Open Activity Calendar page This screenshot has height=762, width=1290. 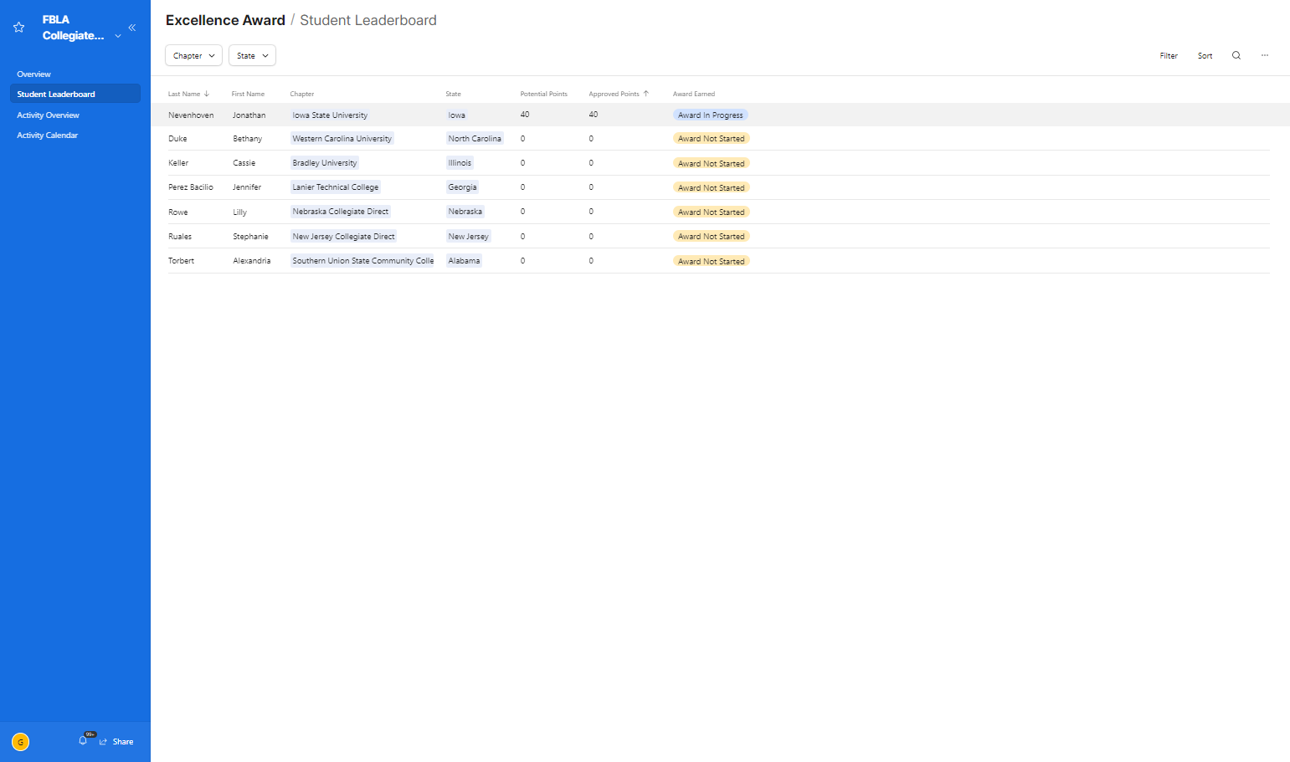click(48, 136)
